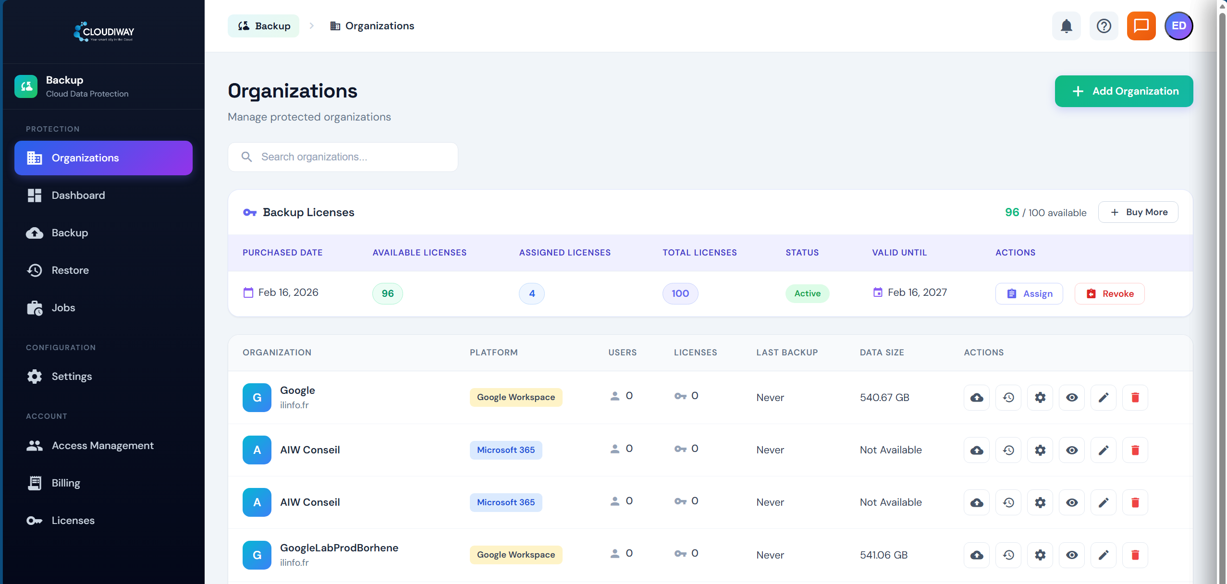The width and height of the screenshot is (1227, 584).
Task: Click the Add Organization button
Action: pyautogui.click(x=1124, y=91)
